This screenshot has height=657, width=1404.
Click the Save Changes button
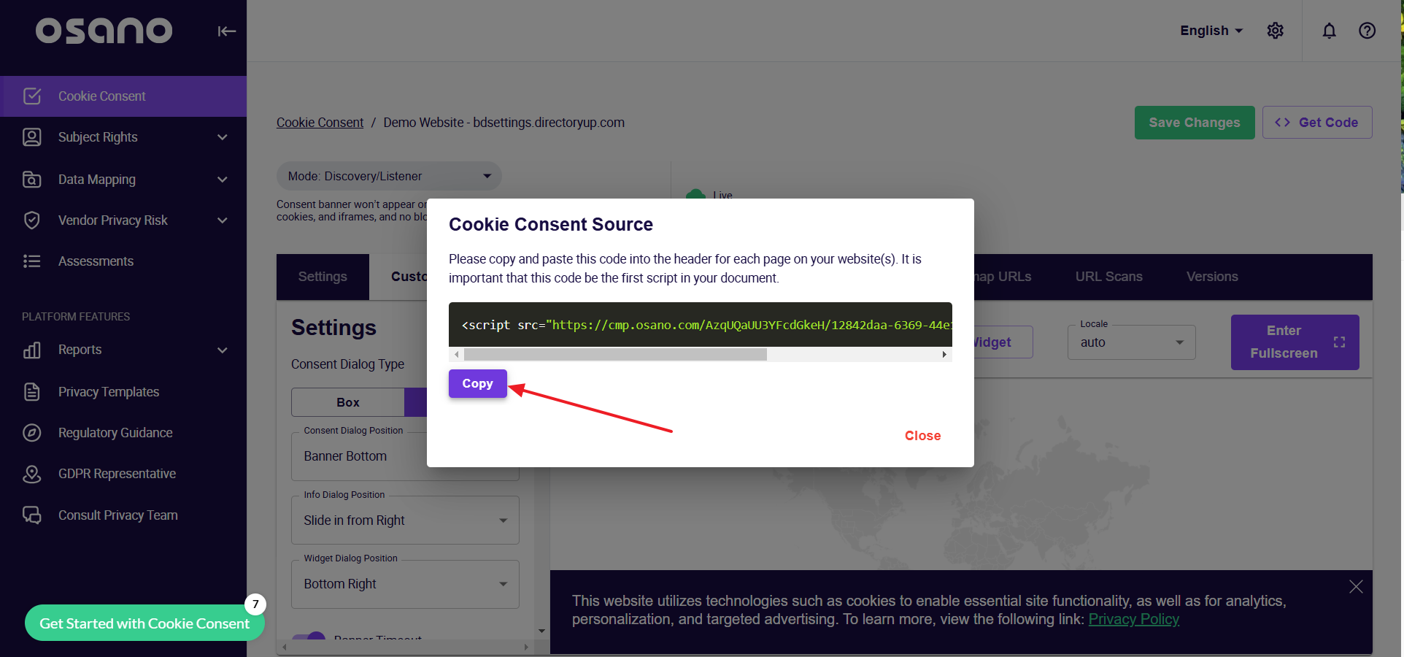point(1195,123)
